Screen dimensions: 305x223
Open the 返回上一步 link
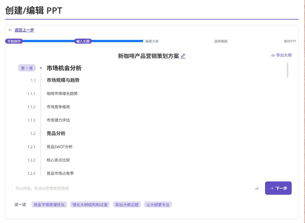[24, 30]
